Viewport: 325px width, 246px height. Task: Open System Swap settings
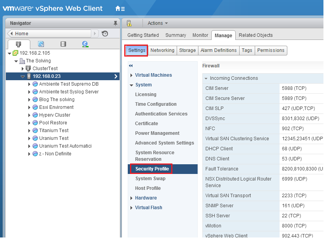click(x=150, y=179)
